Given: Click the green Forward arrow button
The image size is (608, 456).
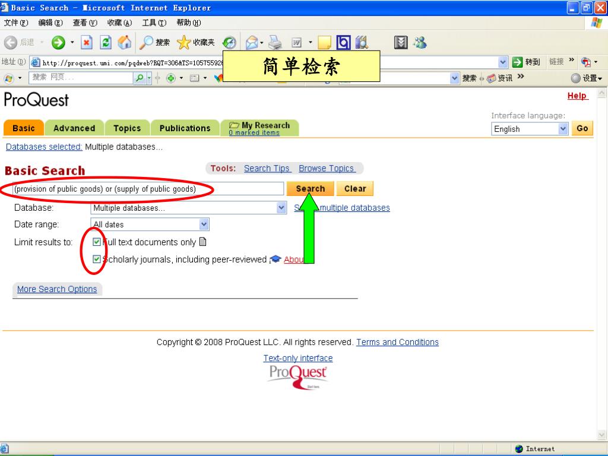Looking at the screenshot, I should (x=58, y=42).
